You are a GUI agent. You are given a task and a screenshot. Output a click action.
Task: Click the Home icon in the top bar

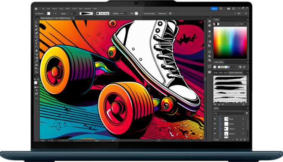36,9
